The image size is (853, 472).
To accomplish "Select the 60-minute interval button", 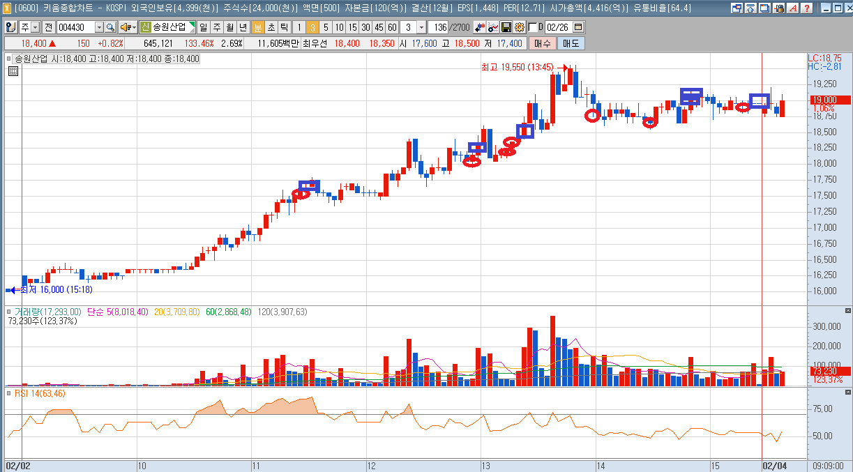I will point(392,27).
